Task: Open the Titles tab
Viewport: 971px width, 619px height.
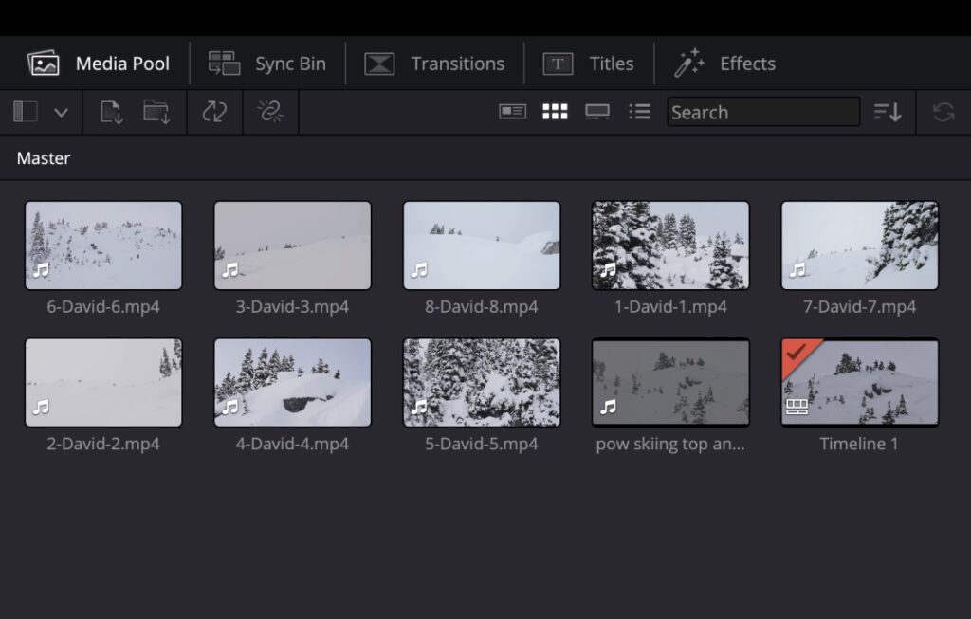Action: point(588,64)
